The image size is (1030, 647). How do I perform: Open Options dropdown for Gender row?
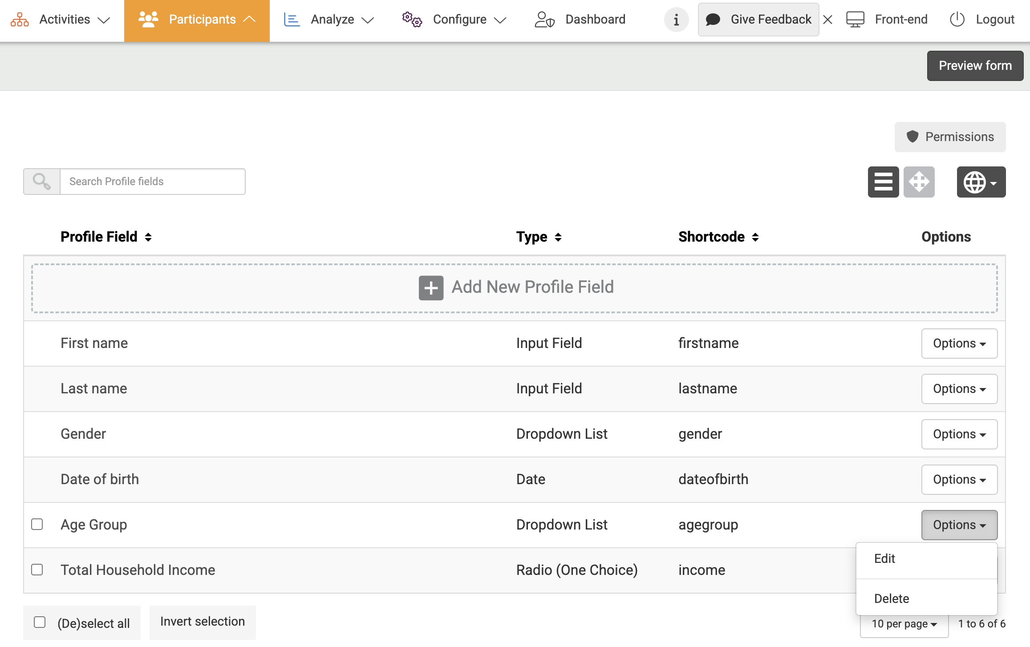tap(959, 434)
